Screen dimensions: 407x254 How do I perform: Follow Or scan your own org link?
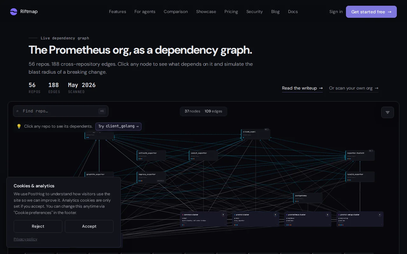(354, 88)
